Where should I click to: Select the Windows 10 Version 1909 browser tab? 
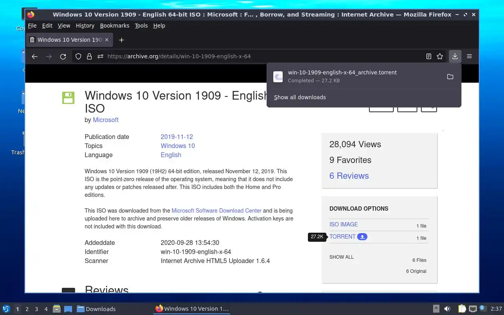(x=70, y=40)
